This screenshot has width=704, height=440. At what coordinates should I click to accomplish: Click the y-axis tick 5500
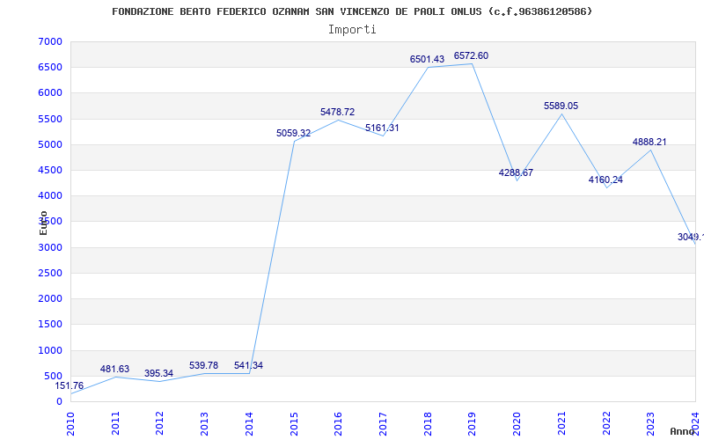[x=50, y=119]
